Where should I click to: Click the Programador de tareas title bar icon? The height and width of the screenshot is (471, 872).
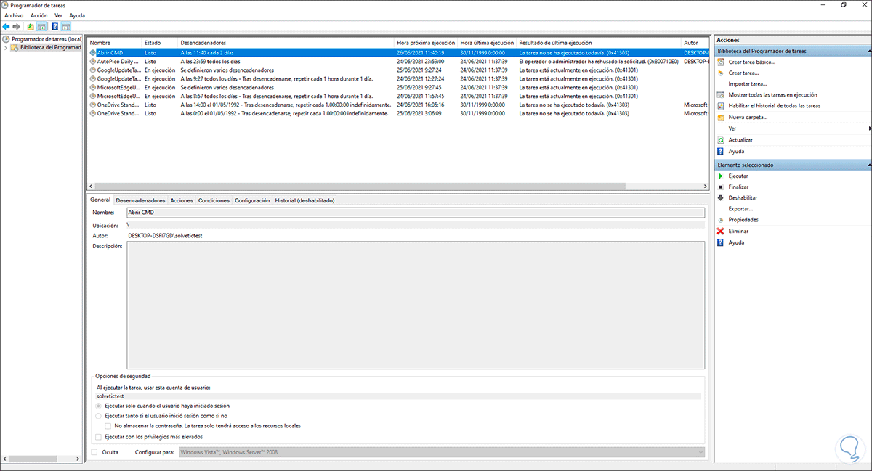pyautogui.click(x=6, y=4)
